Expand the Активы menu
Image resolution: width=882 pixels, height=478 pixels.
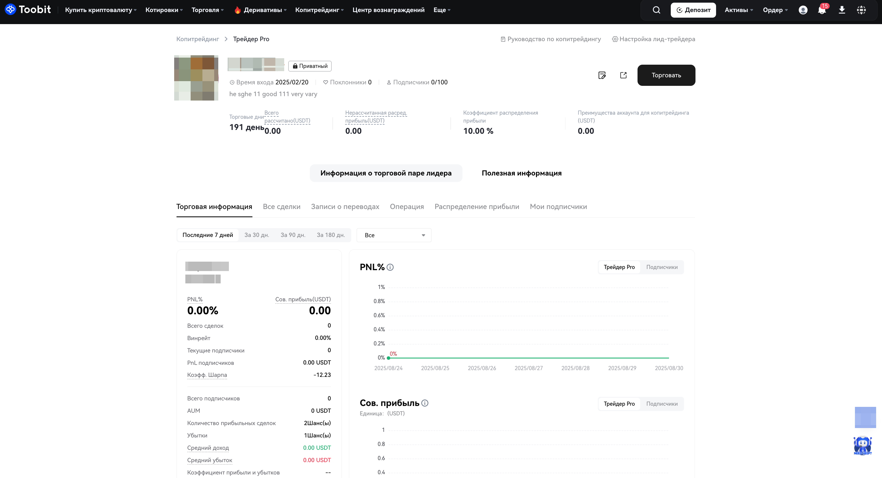click(738, 10)
